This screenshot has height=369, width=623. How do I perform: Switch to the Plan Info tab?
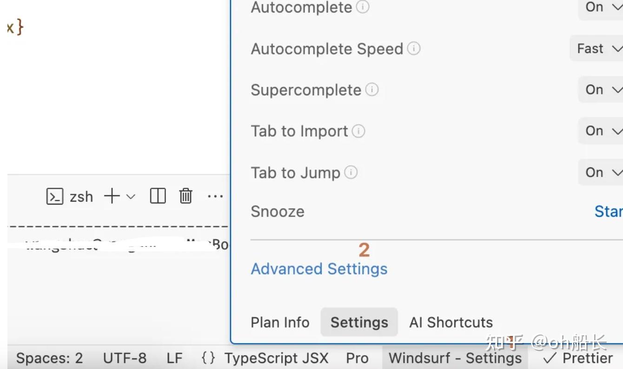coord(280,322)
